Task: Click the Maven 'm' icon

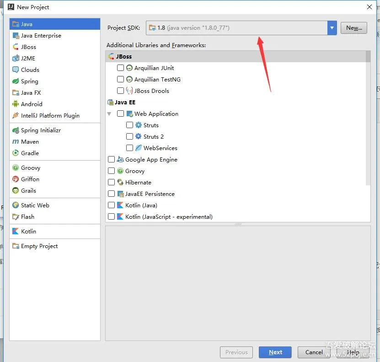Action: click(x=16, y=141)
